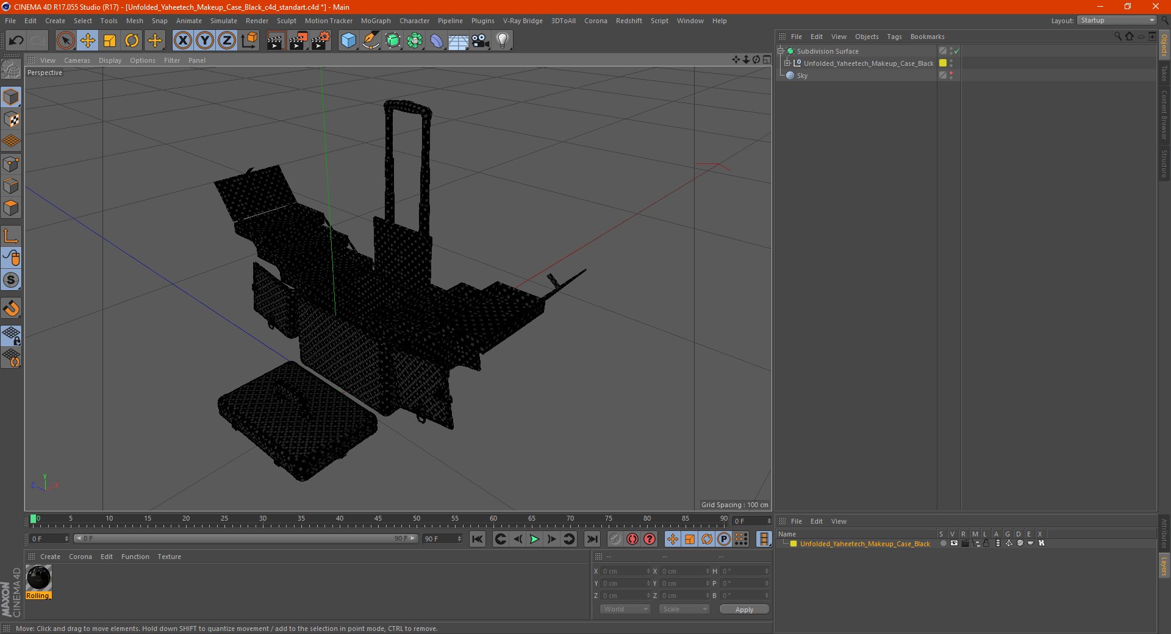
Task: Switch to the Takes side tab
Action: coord(1164,73)
